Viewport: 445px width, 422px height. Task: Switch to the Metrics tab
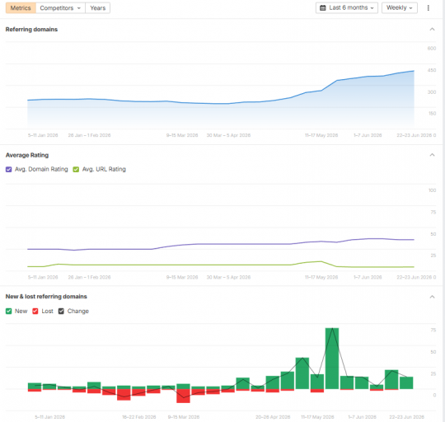(21, 8)
